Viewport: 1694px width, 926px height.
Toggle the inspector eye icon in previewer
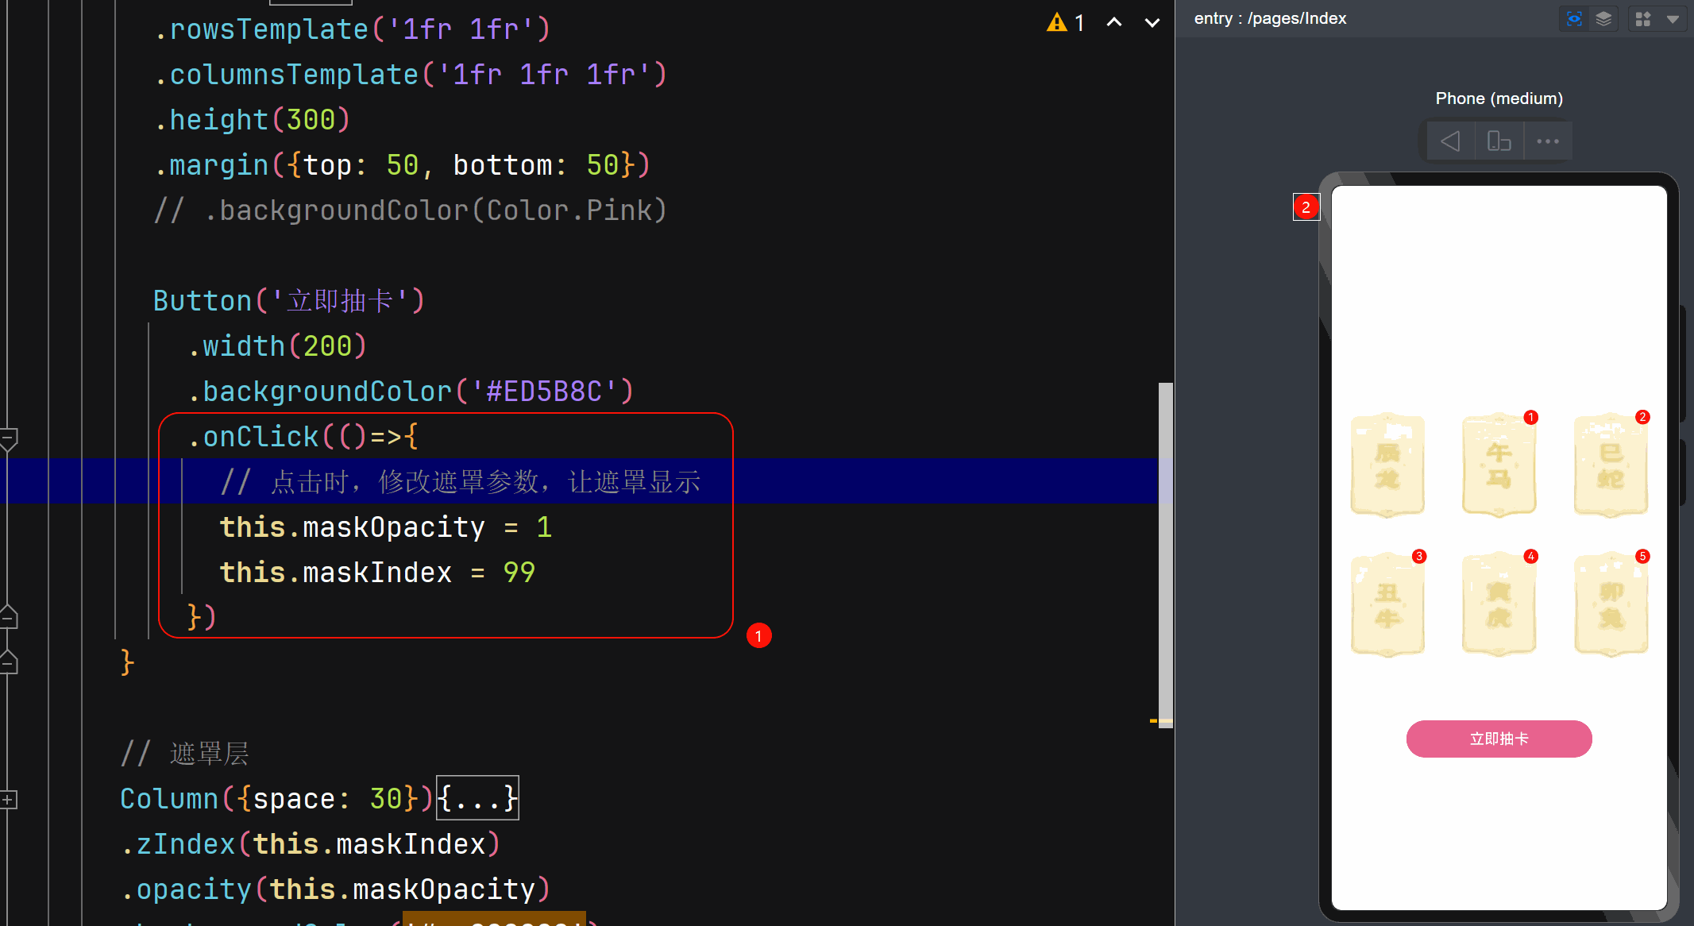1574,19
